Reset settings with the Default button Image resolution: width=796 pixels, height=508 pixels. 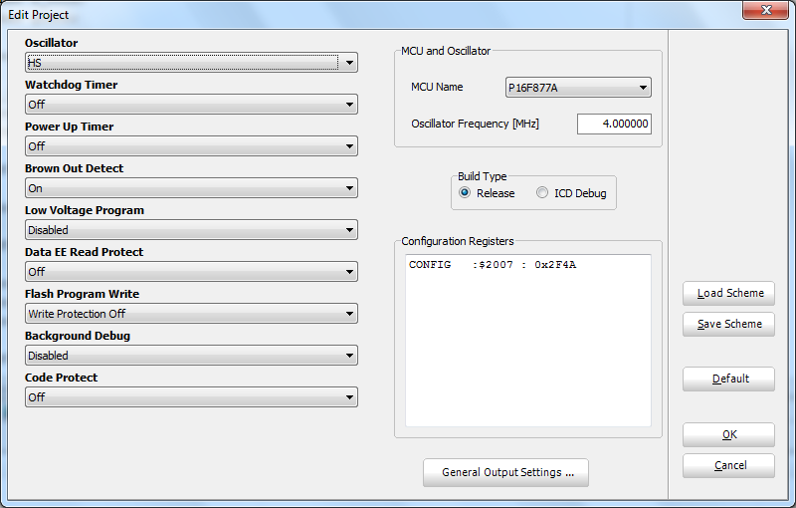click(728, 379)
